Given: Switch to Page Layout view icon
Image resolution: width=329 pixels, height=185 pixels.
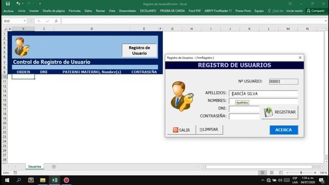Looking at the screenshot, I should click(x=271, y=173).
